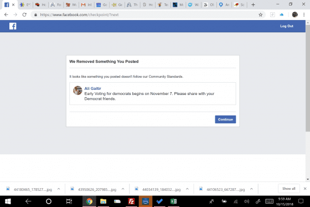
Task: Click the taskbar back arrow
Action: coord(28,201)
